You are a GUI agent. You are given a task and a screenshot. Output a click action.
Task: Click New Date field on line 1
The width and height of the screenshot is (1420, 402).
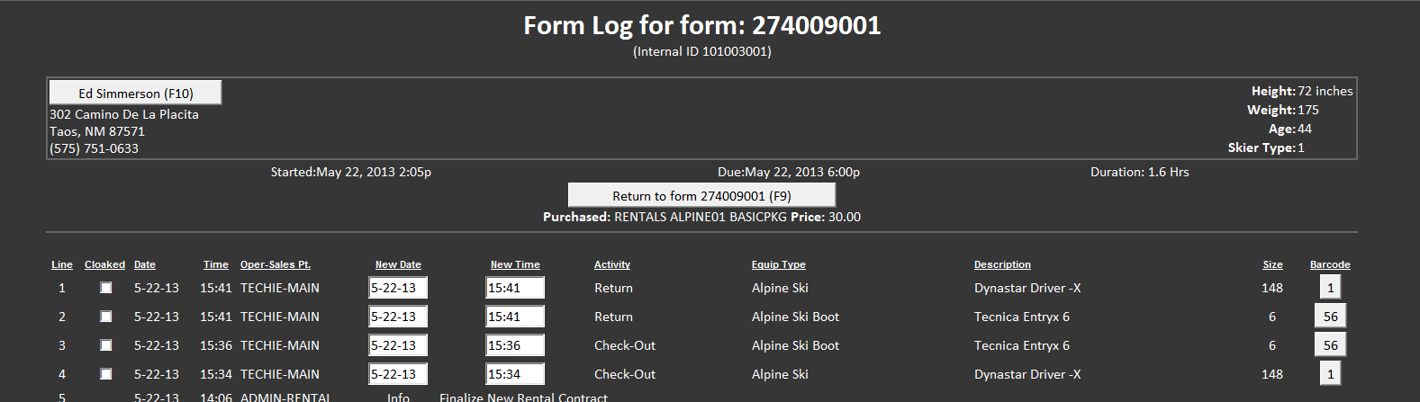[x=398, y=288]
